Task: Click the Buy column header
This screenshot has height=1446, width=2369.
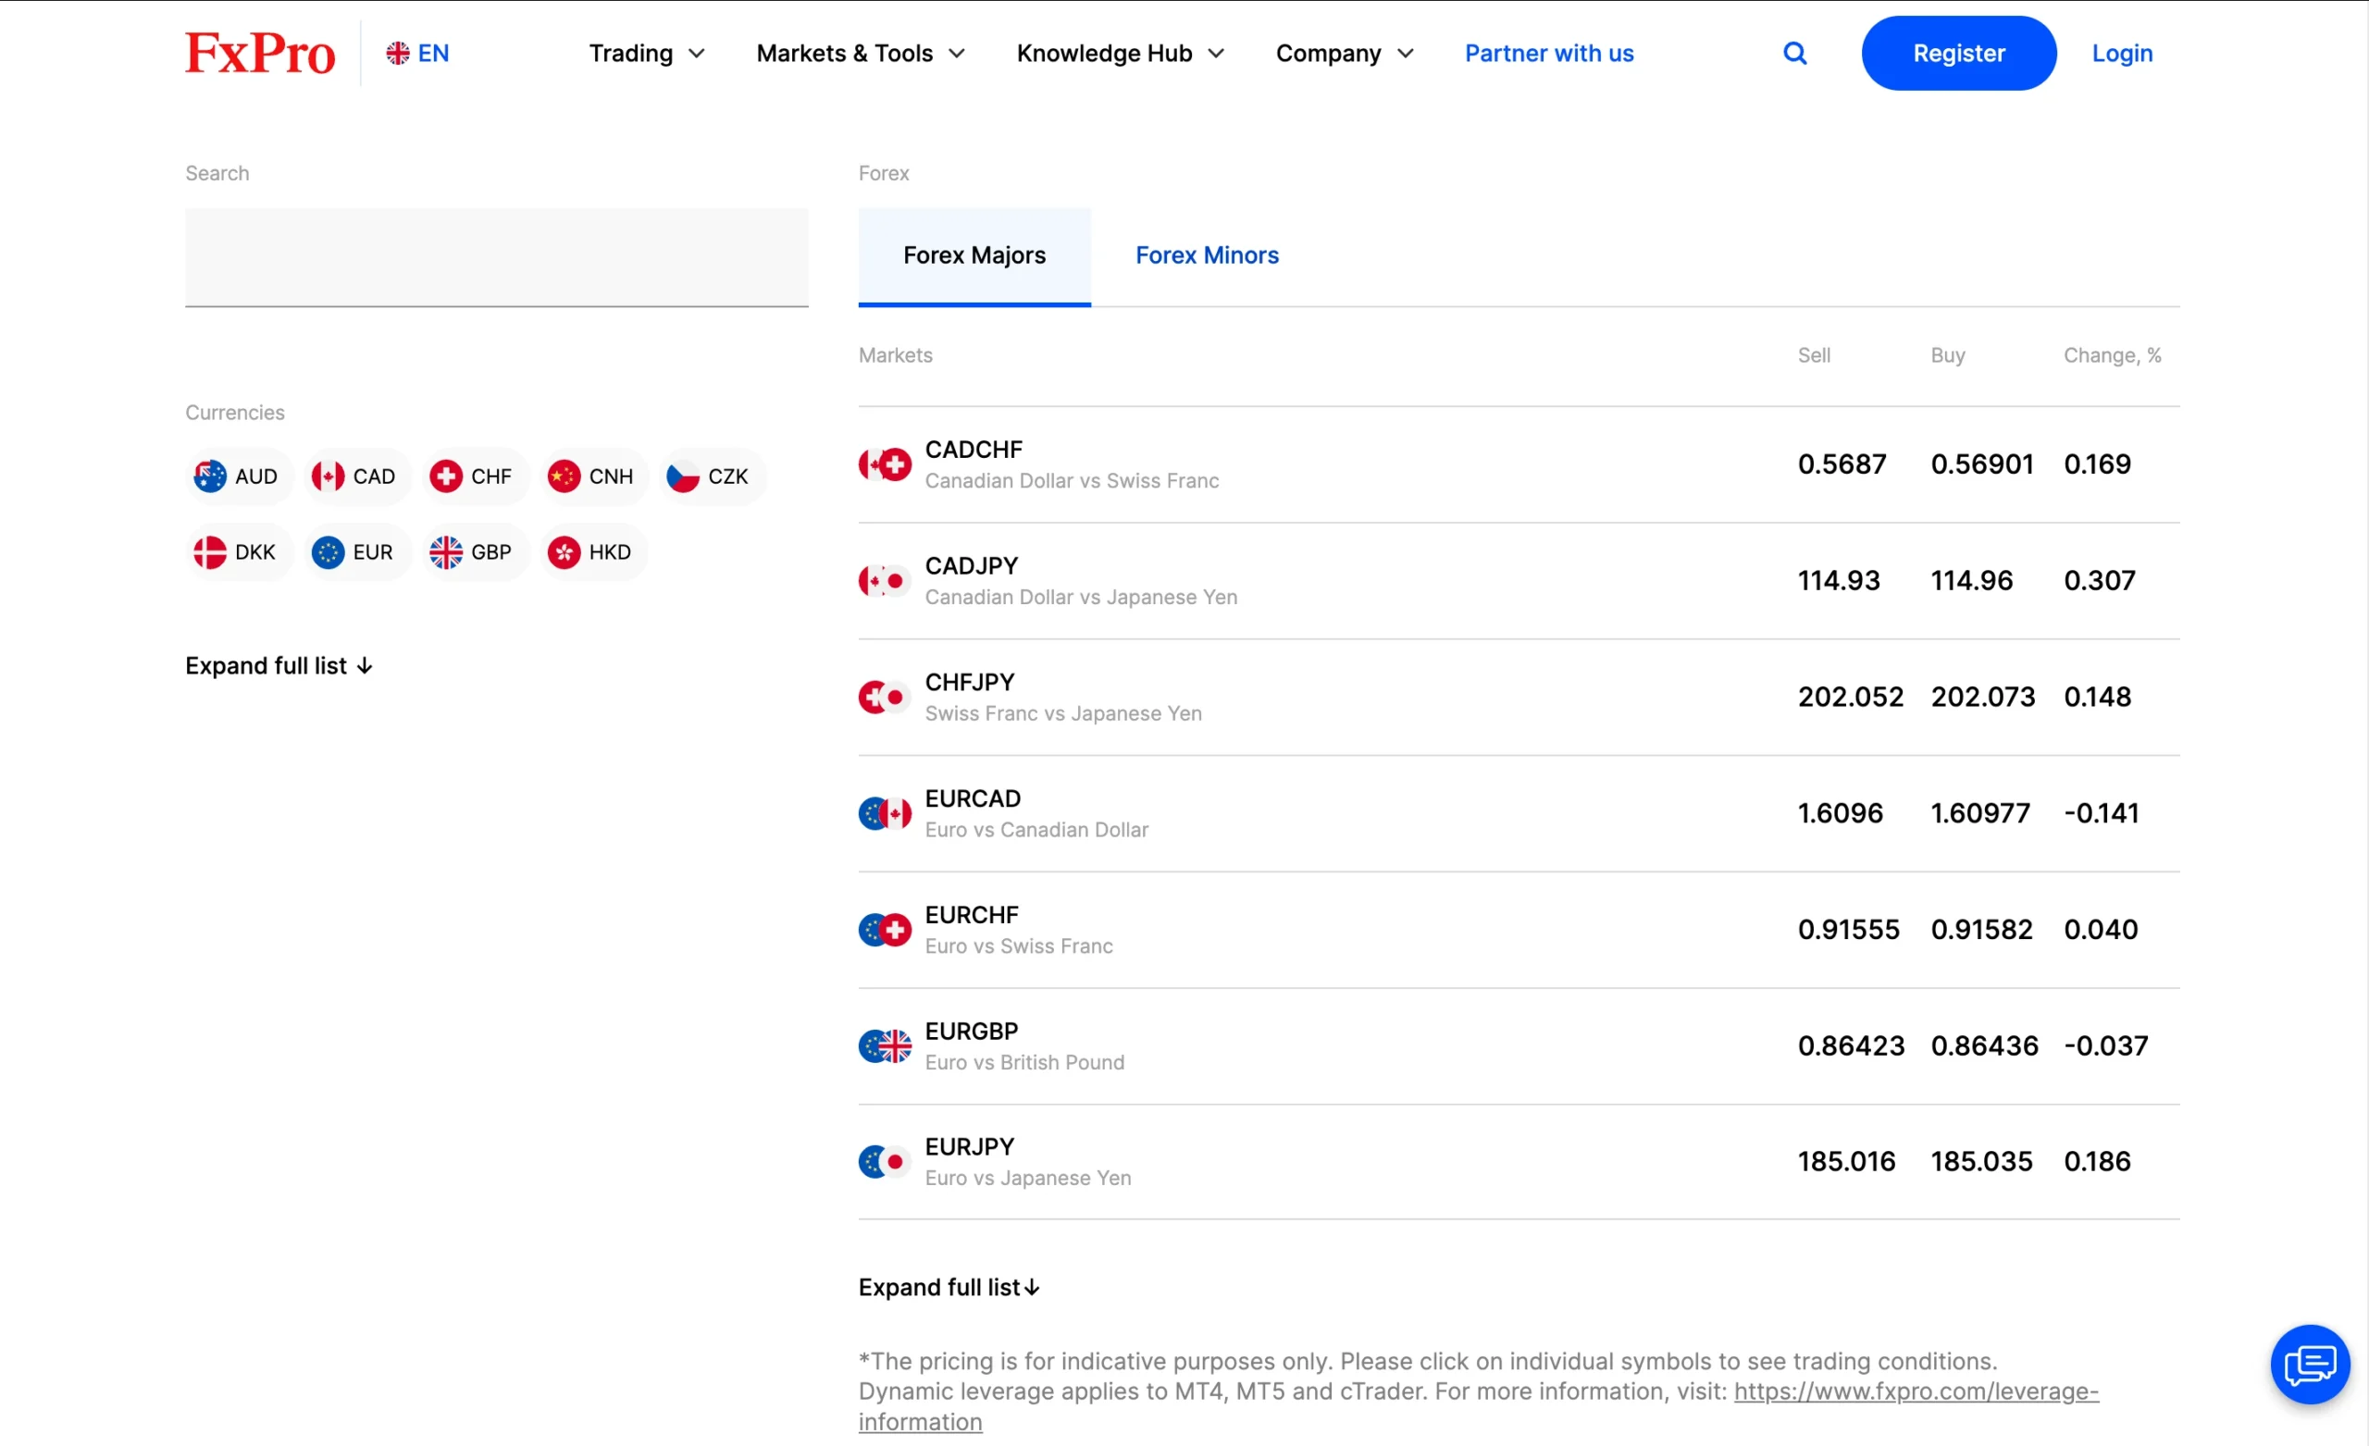Action: (x=1947, y=356)
